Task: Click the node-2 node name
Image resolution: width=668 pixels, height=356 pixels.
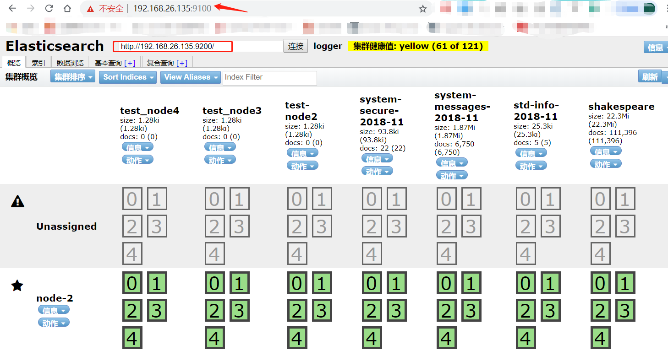Action: click(55, 298)
